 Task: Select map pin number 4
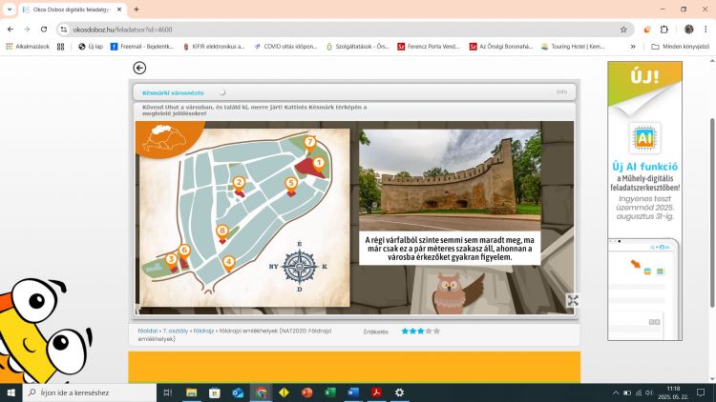pyautogui.click(x=228, y=262)
